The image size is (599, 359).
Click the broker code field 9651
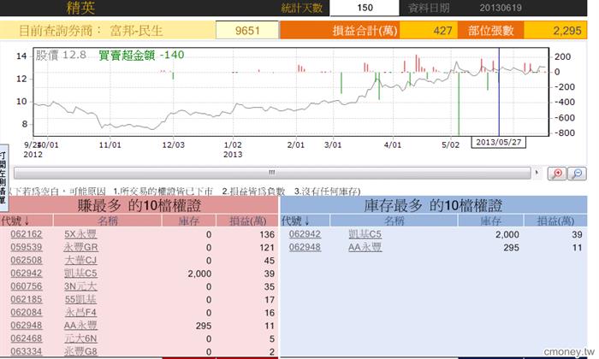247,31
